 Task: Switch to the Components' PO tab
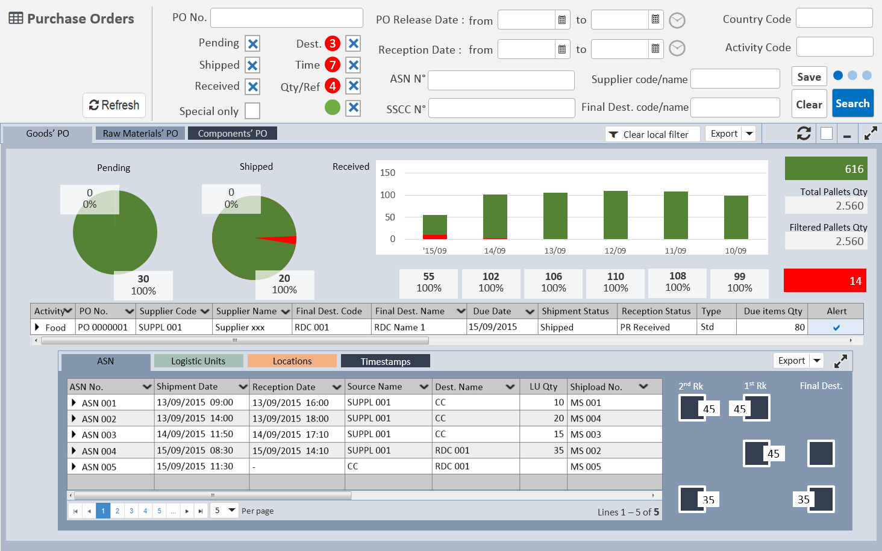tap(233, 133)
